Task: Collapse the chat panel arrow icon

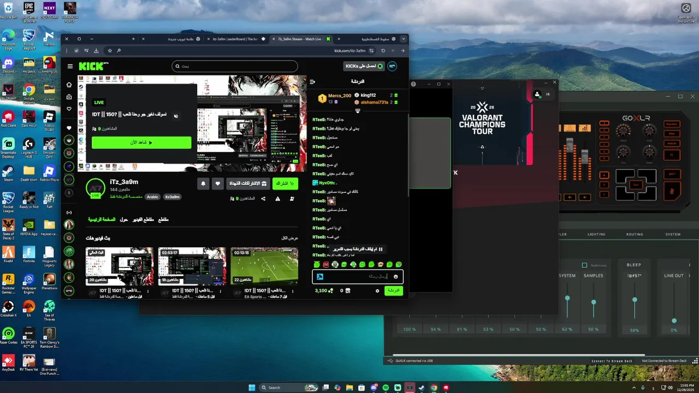Action: (x=312, y=82)
